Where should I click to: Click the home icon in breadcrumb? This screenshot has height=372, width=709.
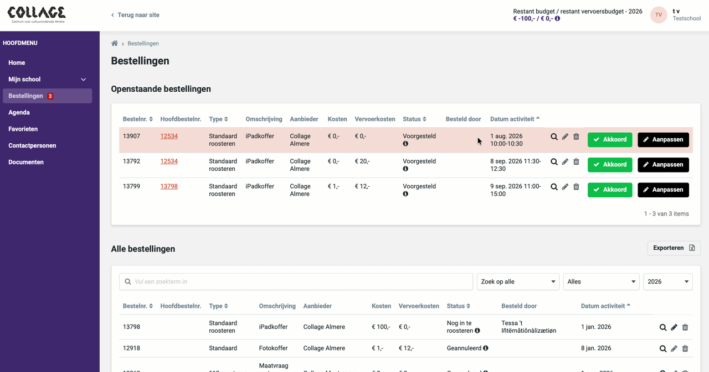tap(115, 44)
